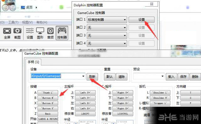Click the Refresh (刷新) device button

(92, 77)
